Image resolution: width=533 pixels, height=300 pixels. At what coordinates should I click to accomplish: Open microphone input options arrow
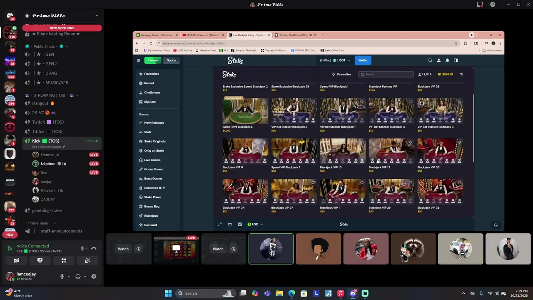point(69,276)
